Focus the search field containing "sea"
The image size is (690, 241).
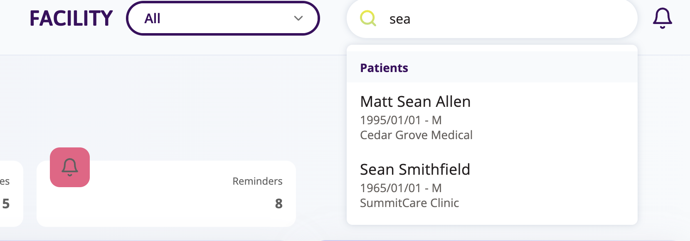point(492,19)
